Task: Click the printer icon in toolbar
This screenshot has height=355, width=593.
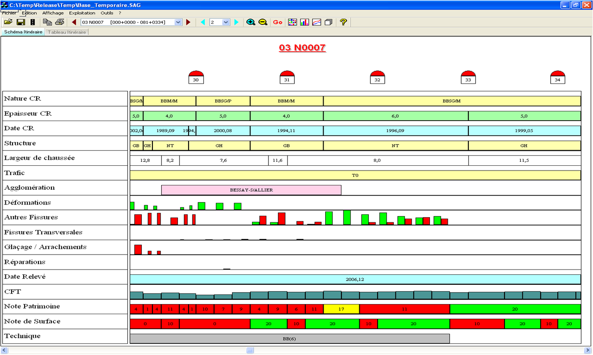Action: point(60,22)
